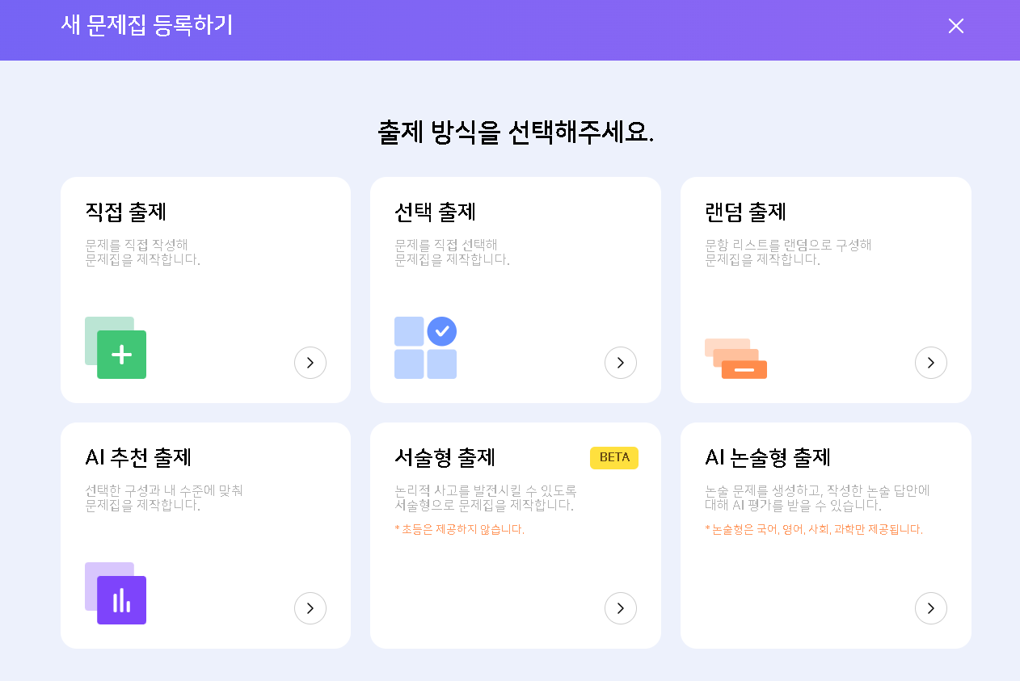Viewport: 1020px width, 681px height.
Task: Click the arrow button in 직접 출제 card
Action: [x=310, y=364]
